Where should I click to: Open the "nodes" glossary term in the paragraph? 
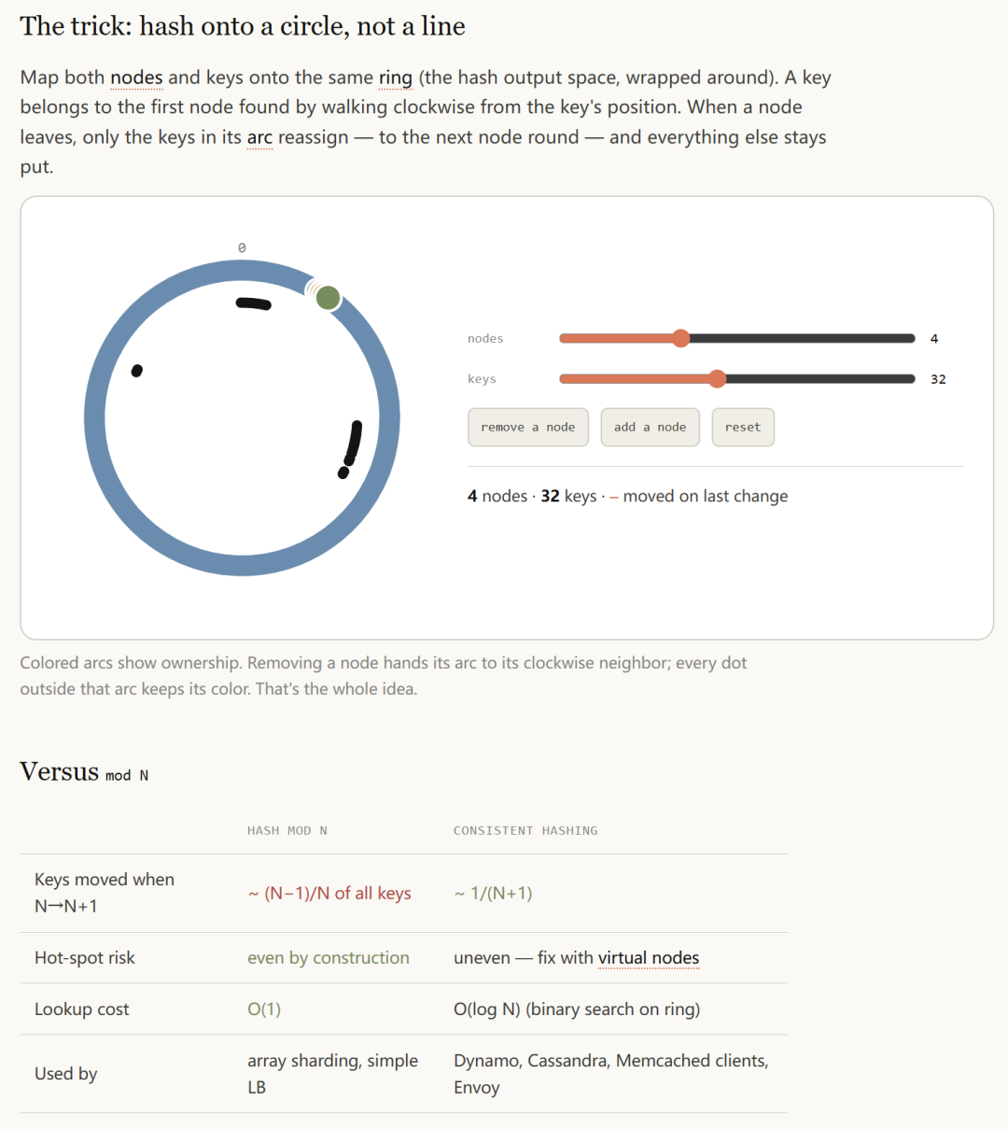(x=136, y=78)
